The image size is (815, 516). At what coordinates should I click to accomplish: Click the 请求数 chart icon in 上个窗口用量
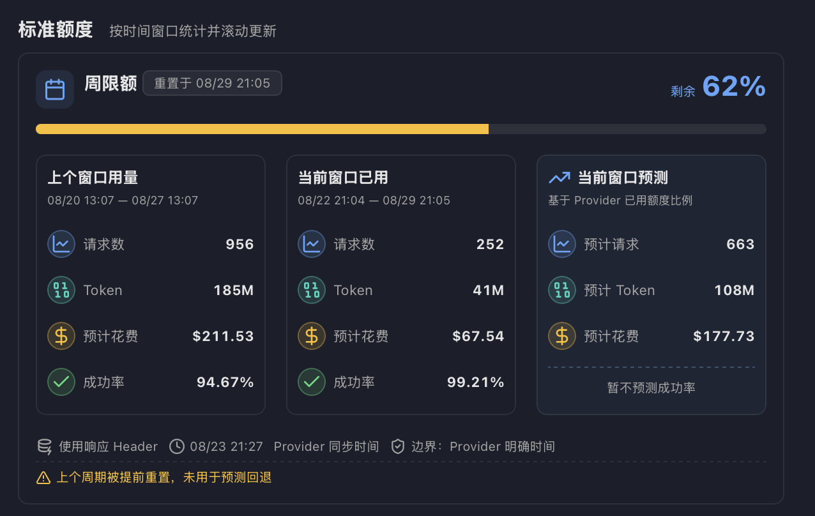[61, 244]
